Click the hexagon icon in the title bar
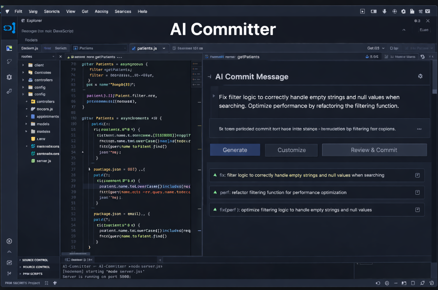Screen dimensions: 438x290 tap(403, 11)
